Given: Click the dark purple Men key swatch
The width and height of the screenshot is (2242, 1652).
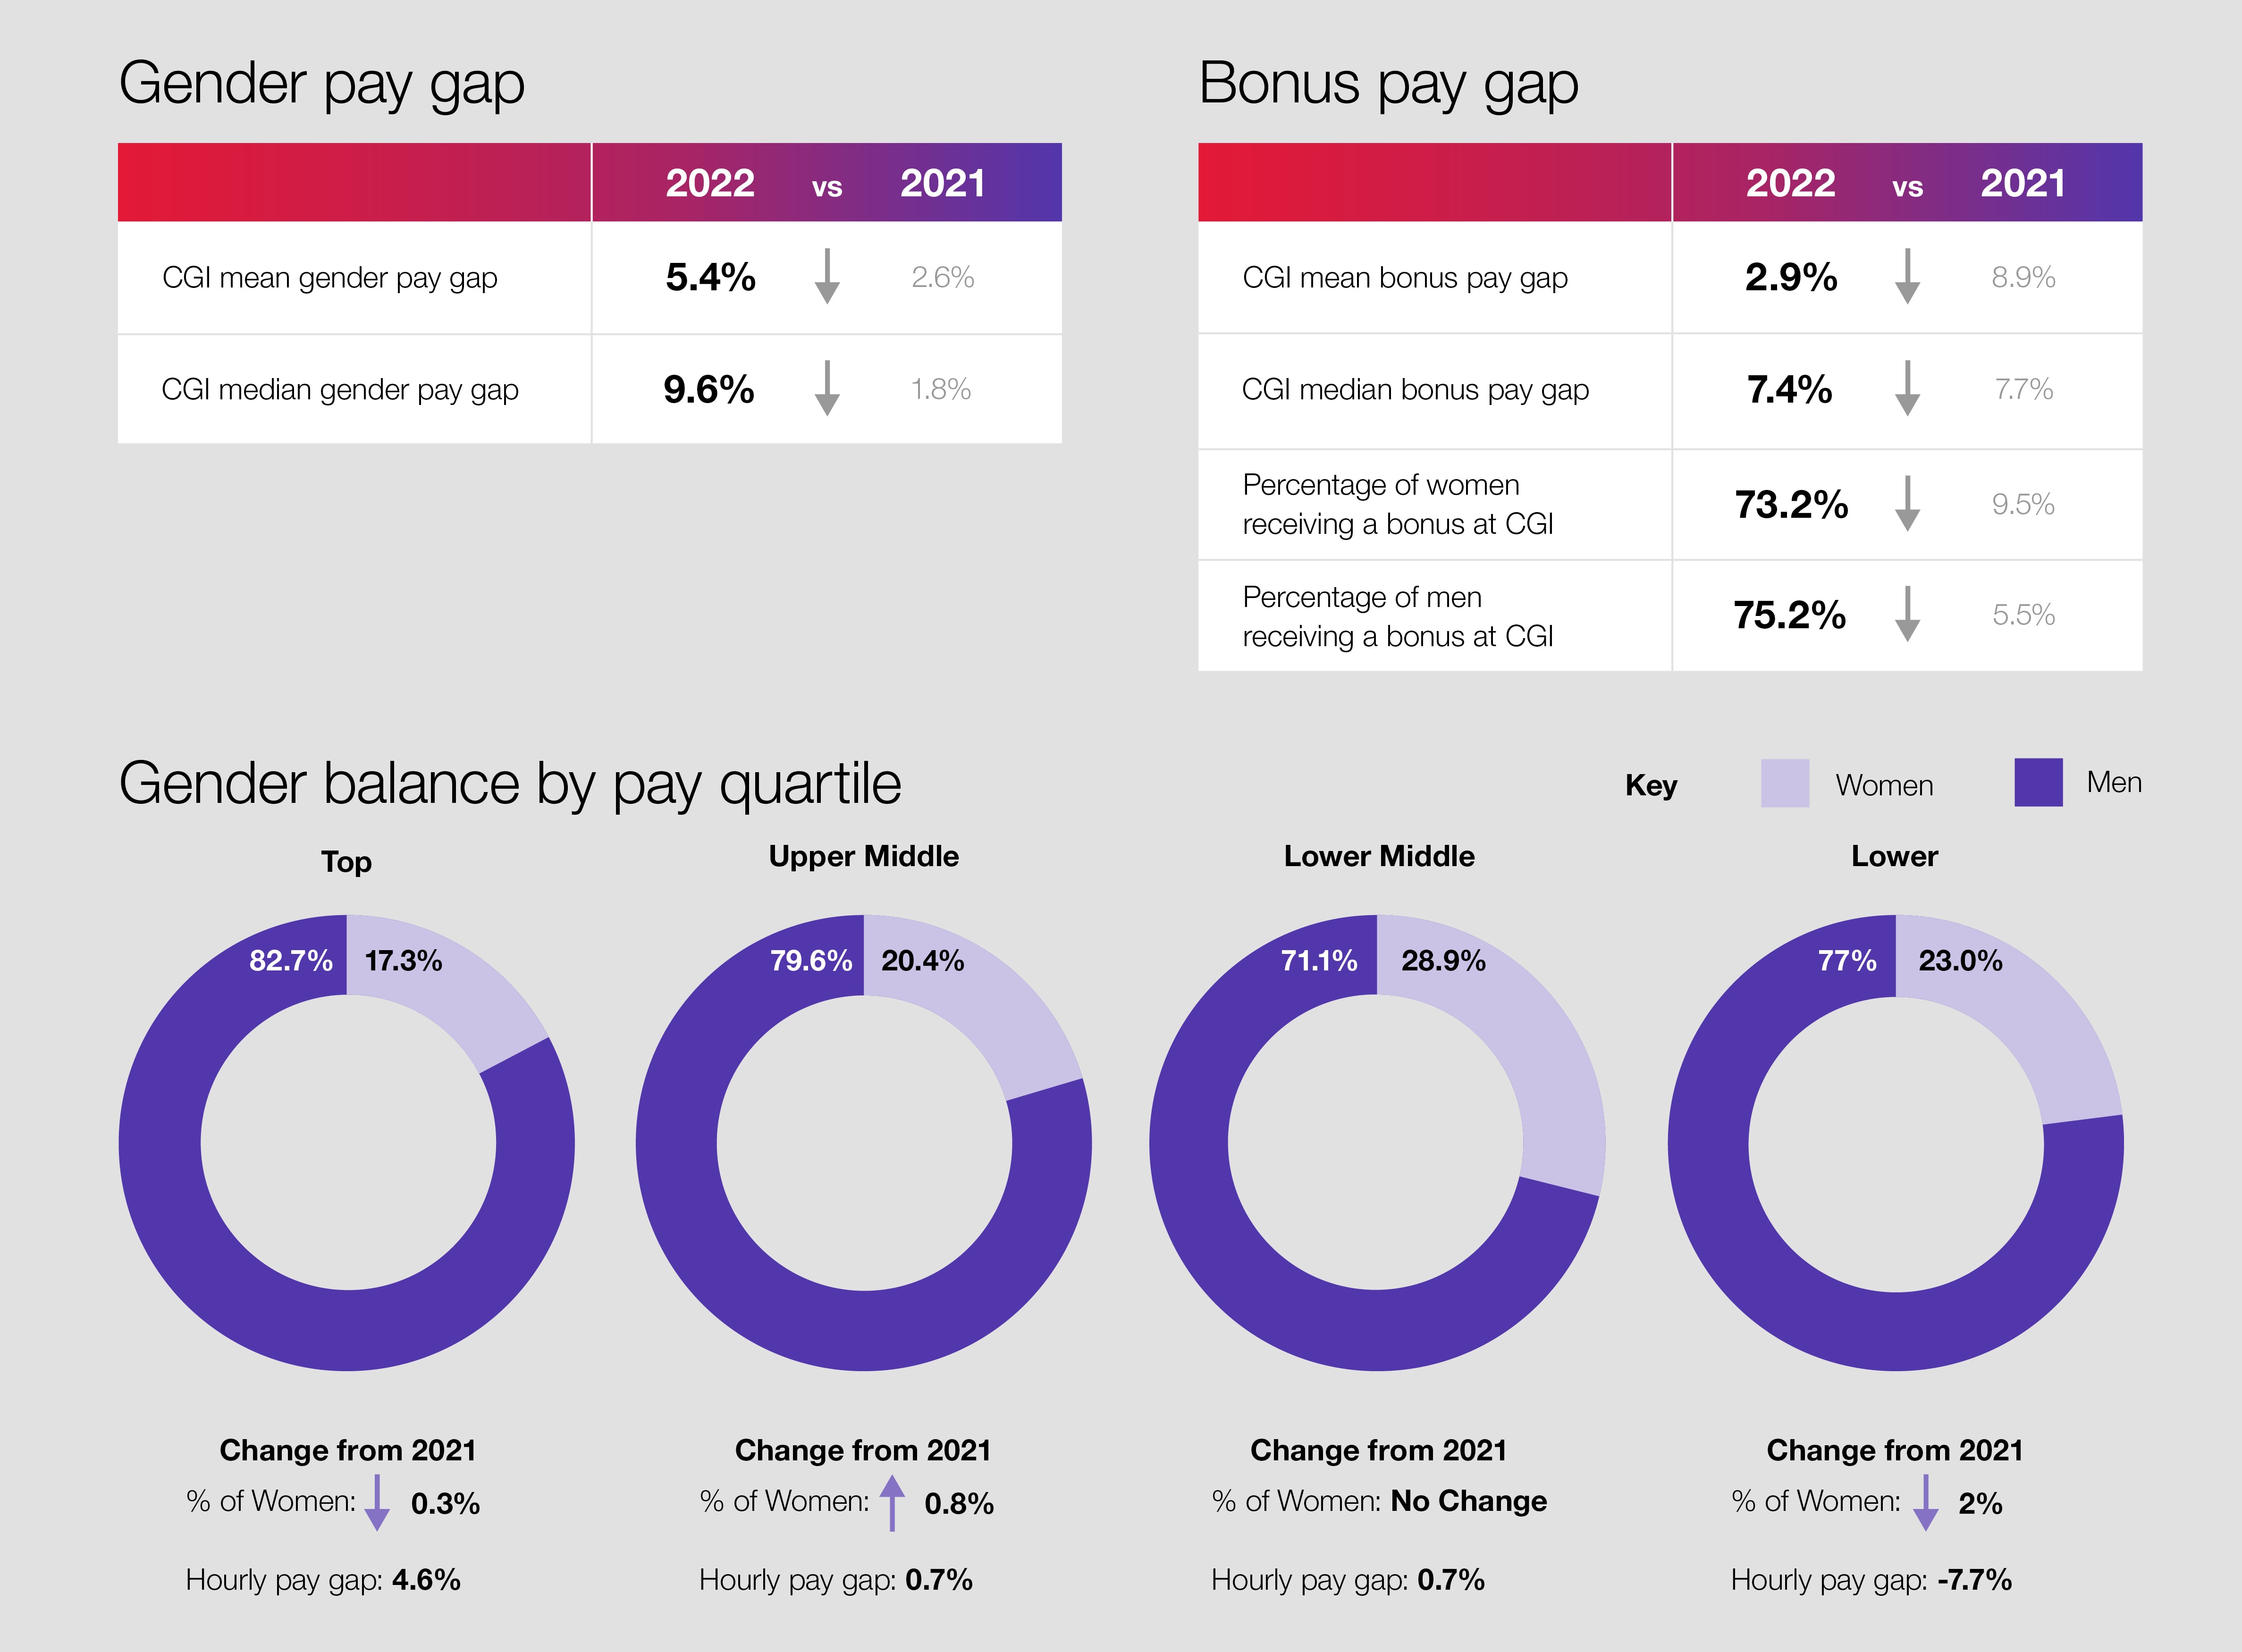Looking at the screenshot, I should coord(2037,782).
